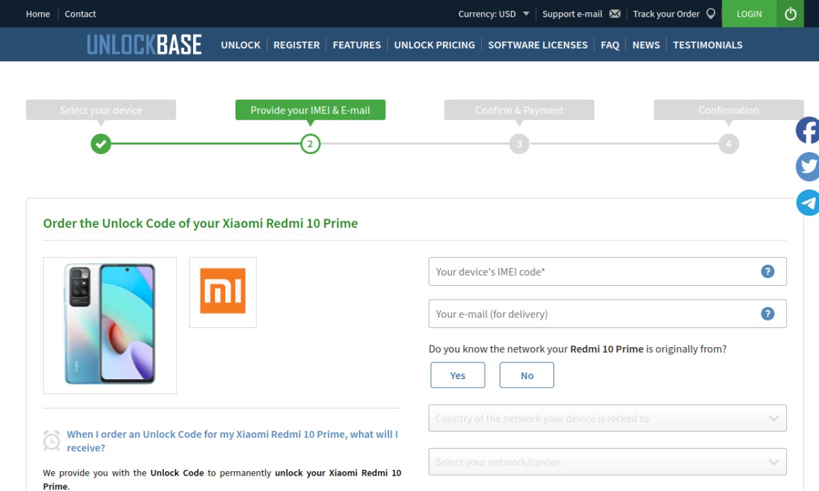Click the step 4 circle in the progress bar
This screenshot has height=491, width=819.
729,144
